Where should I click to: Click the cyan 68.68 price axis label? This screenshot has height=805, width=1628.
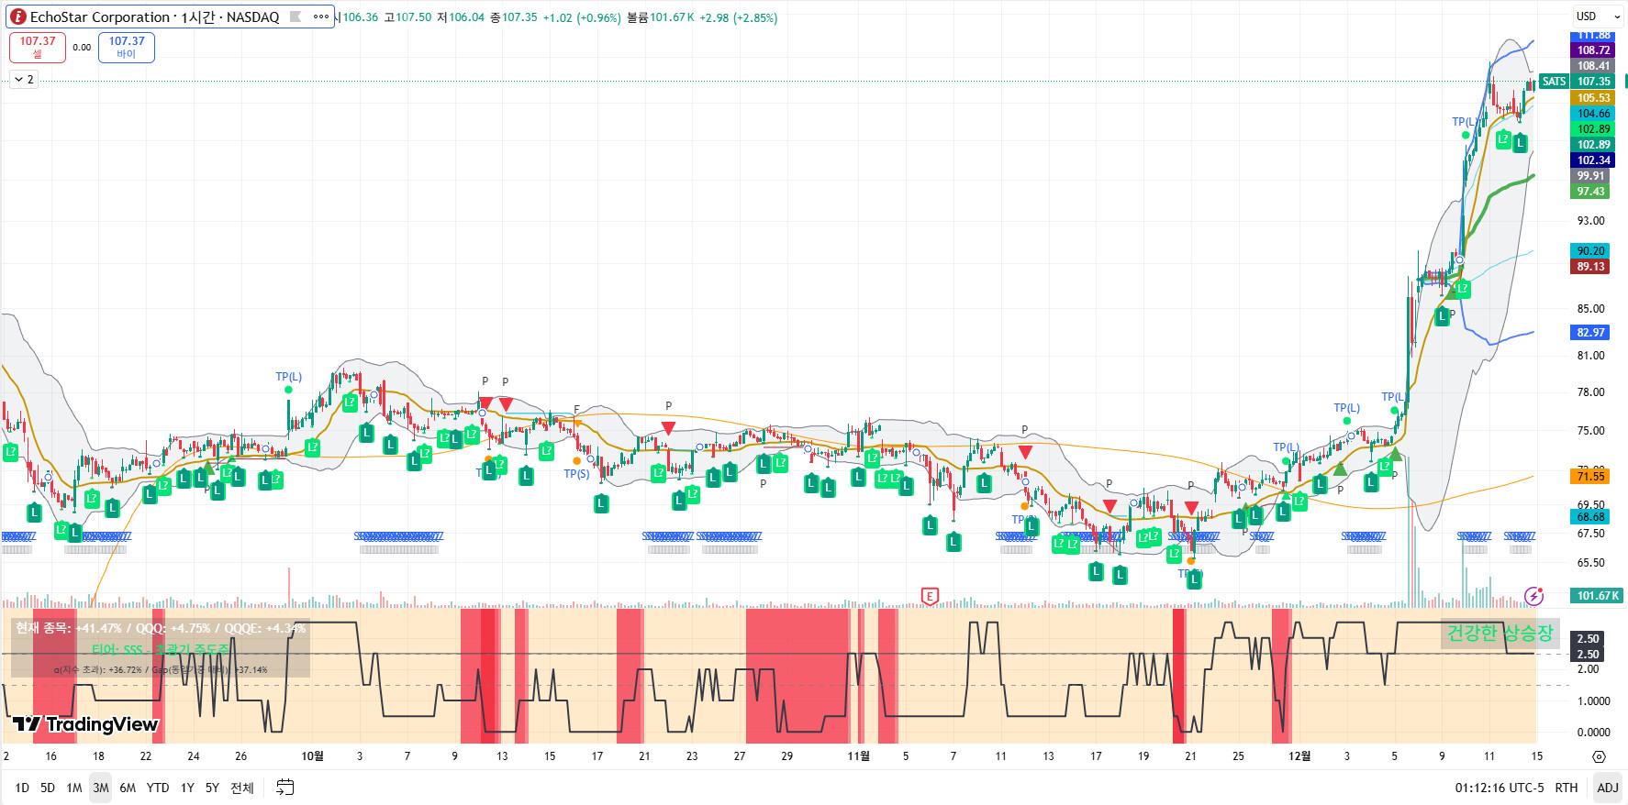pyautogui.click(x=1591, y=517)
